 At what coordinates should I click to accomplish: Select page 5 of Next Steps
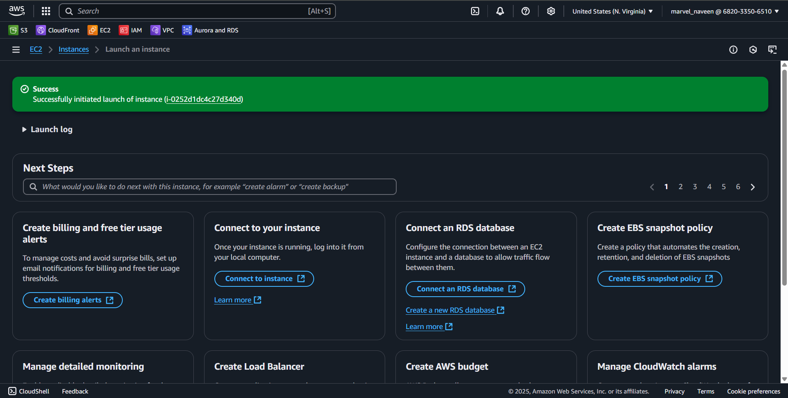(x=724, y=187)
